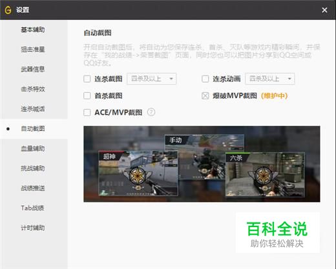Open 挑战辅助 settings

(x=34, y=168)
